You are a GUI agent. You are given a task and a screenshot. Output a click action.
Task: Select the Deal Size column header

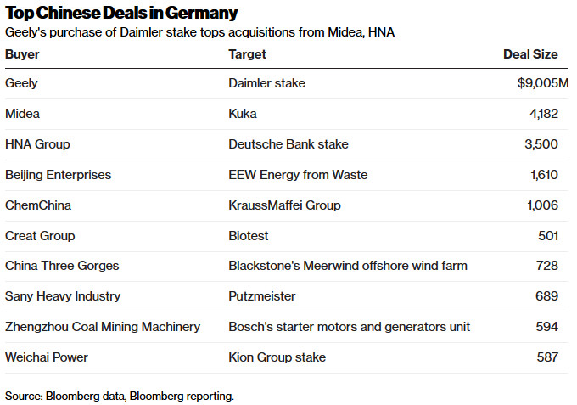coord(530,54)
